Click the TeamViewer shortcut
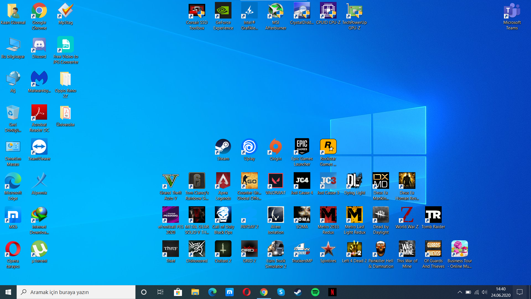 pos(39,150)
